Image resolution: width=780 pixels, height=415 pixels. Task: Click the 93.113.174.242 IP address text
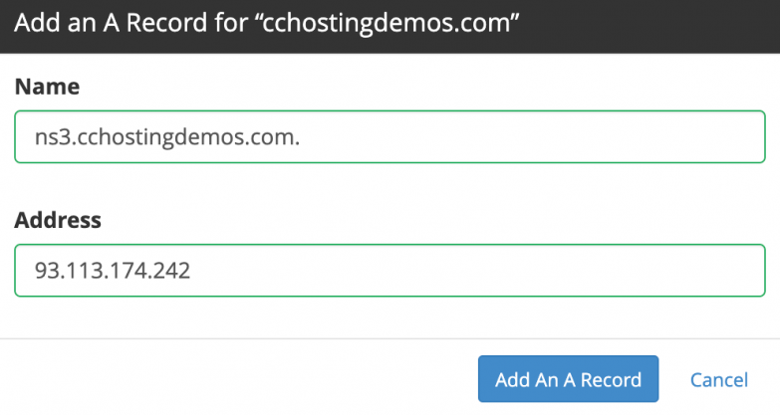113,271
